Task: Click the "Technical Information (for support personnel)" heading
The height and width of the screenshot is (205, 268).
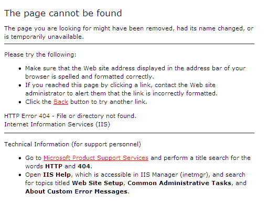Action: pyautogui.click(x=72, y=144)
